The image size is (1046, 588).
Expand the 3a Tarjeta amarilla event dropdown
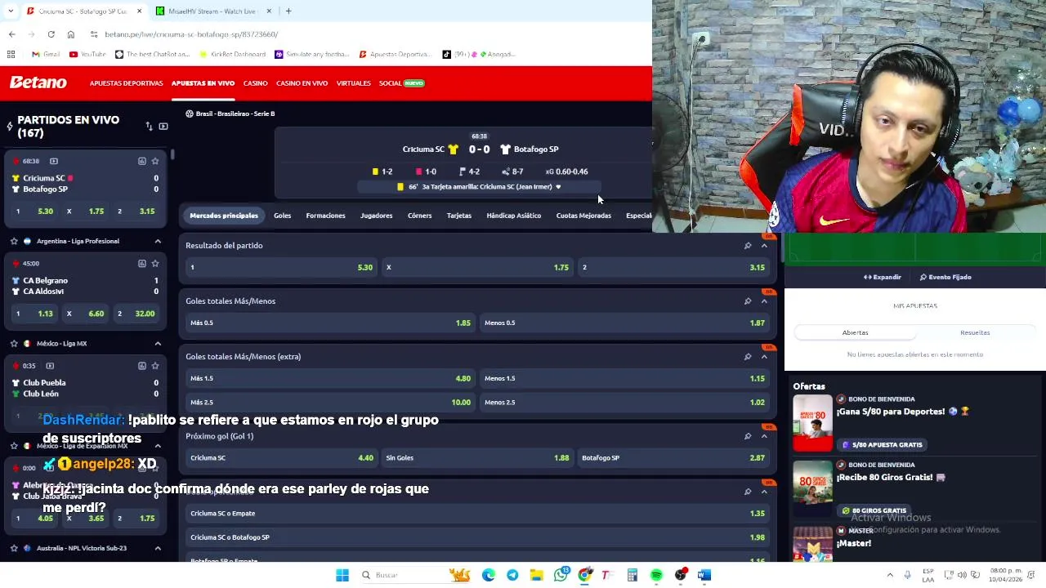click(558, 187)
